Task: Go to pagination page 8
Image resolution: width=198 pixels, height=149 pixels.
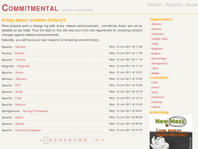Action: tap(80, 140)
